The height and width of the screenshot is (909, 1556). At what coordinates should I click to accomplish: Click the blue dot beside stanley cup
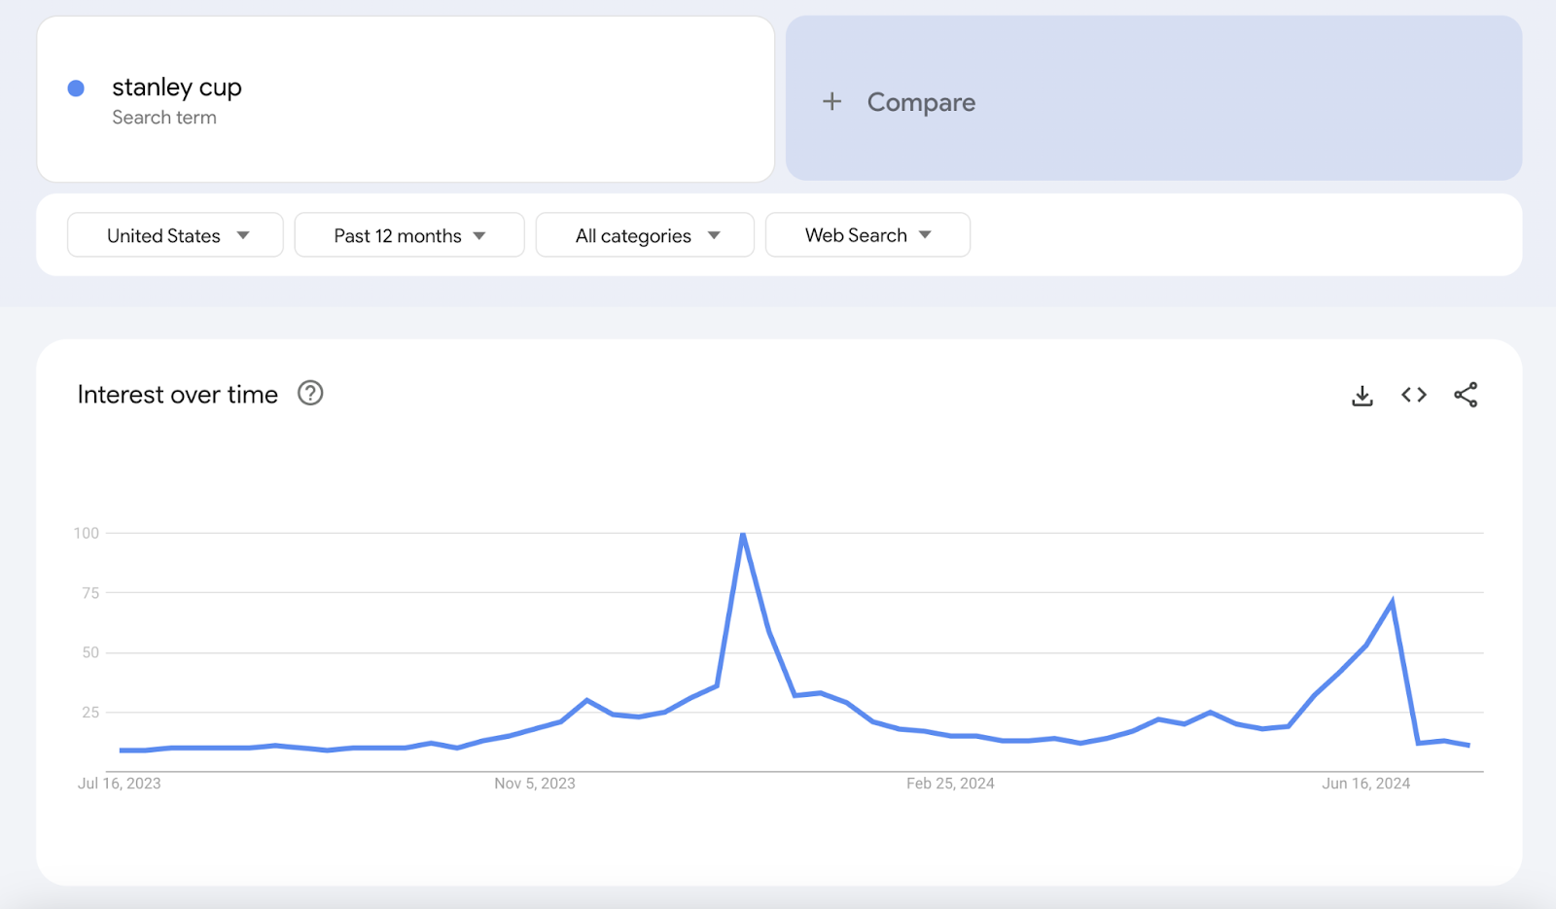pos(75,87)
